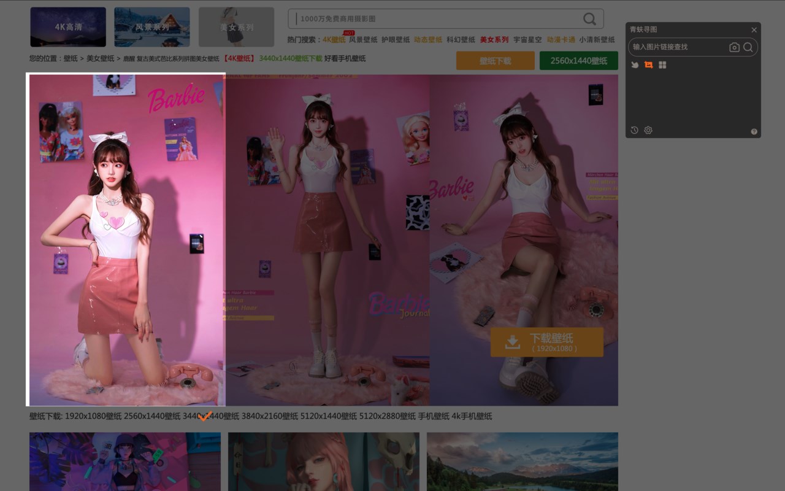Click 2560x1440壁纸 link below the image
The image size is (785, 491).
(152, 416)
